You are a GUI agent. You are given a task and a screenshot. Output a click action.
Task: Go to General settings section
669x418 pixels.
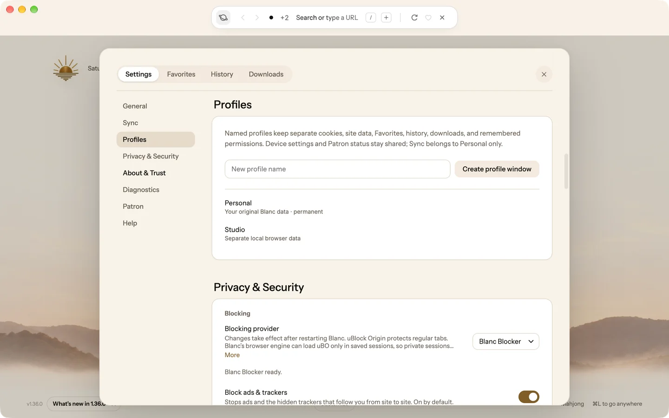coord(156,106)
